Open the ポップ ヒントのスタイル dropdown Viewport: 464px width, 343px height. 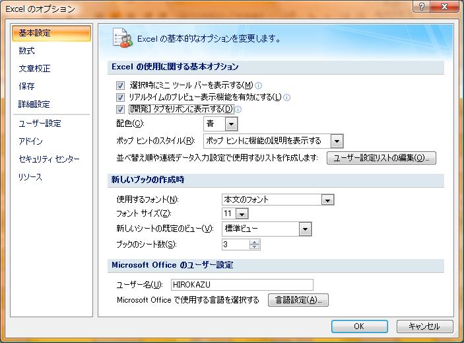[337, 141]
